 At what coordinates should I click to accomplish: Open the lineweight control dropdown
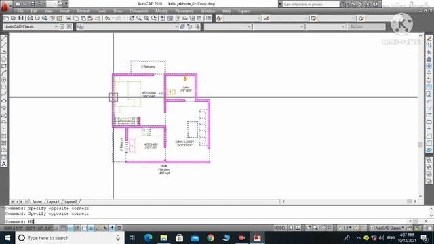pos(325,26)
